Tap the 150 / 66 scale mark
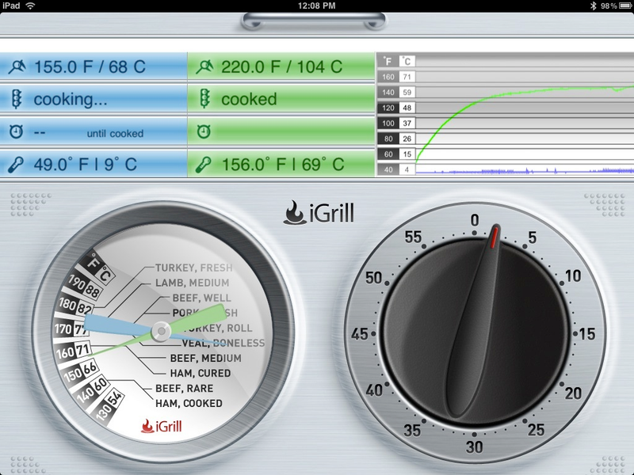 [x=80, y=372]
